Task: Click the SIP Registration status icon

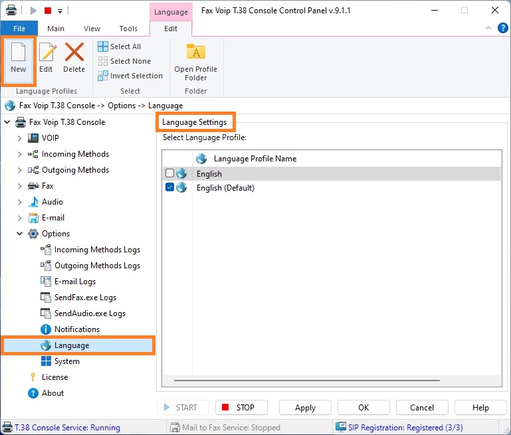Action: coord(341,427)
